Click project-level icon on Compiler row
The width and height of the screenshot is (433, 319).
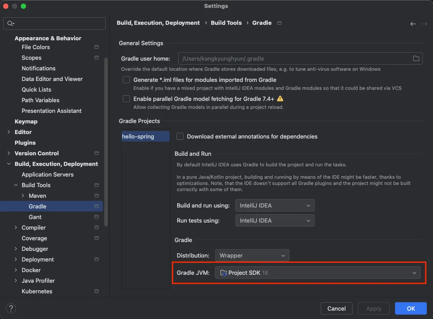(96, 227)
